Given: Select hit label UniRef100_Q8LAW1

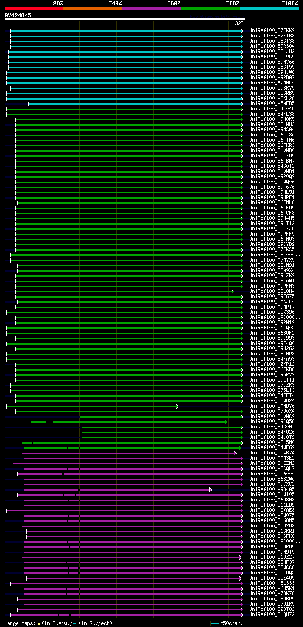Looking at the screenshot, I should [272, 281].
